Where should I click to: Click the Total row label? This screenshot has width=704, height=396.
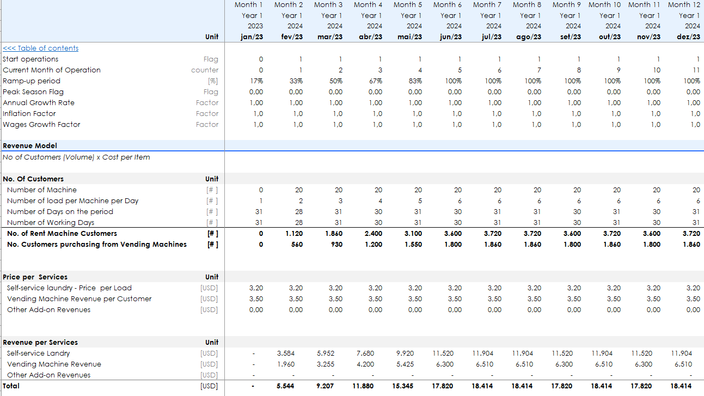click(x=11, y=386)
